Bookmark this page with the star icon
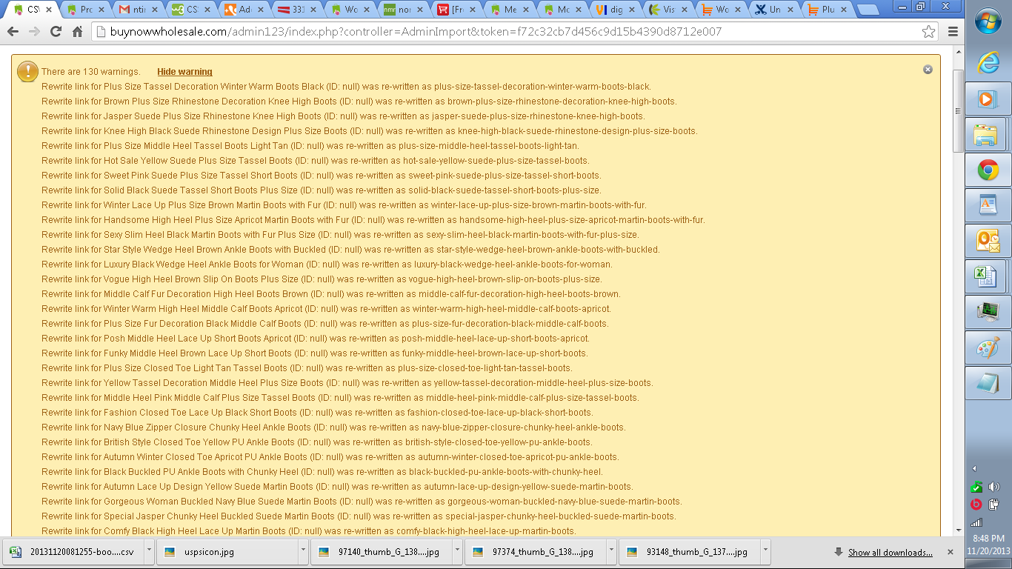 point(928,32)
